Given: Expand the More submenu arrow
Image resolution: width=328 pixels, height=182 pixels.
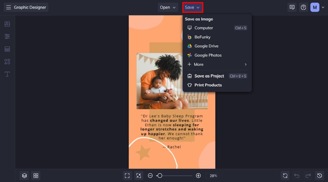Looking at the screenshot, I should 246,64.
